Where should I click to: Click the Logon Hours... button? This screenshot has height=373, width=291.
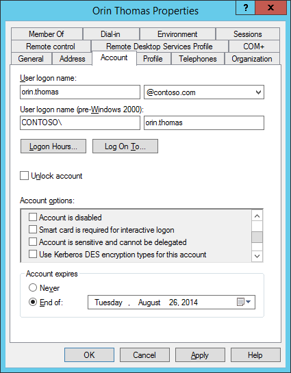pos(53,146)
